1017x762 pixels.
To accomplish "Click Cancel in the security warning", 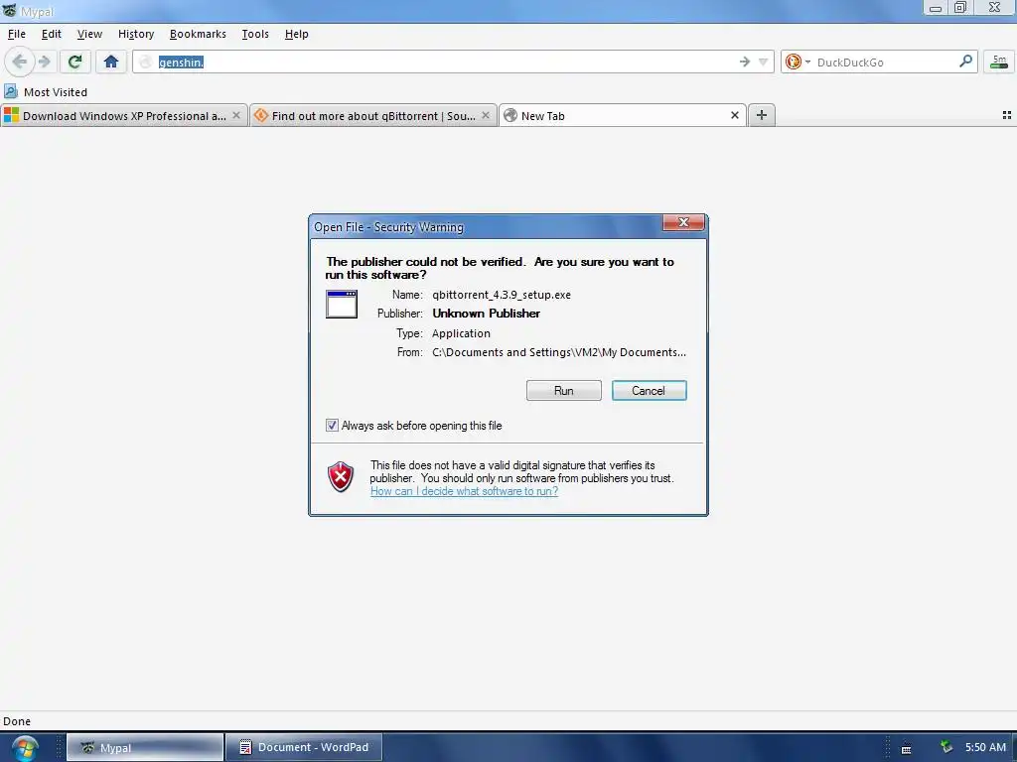I will point(649,391).
